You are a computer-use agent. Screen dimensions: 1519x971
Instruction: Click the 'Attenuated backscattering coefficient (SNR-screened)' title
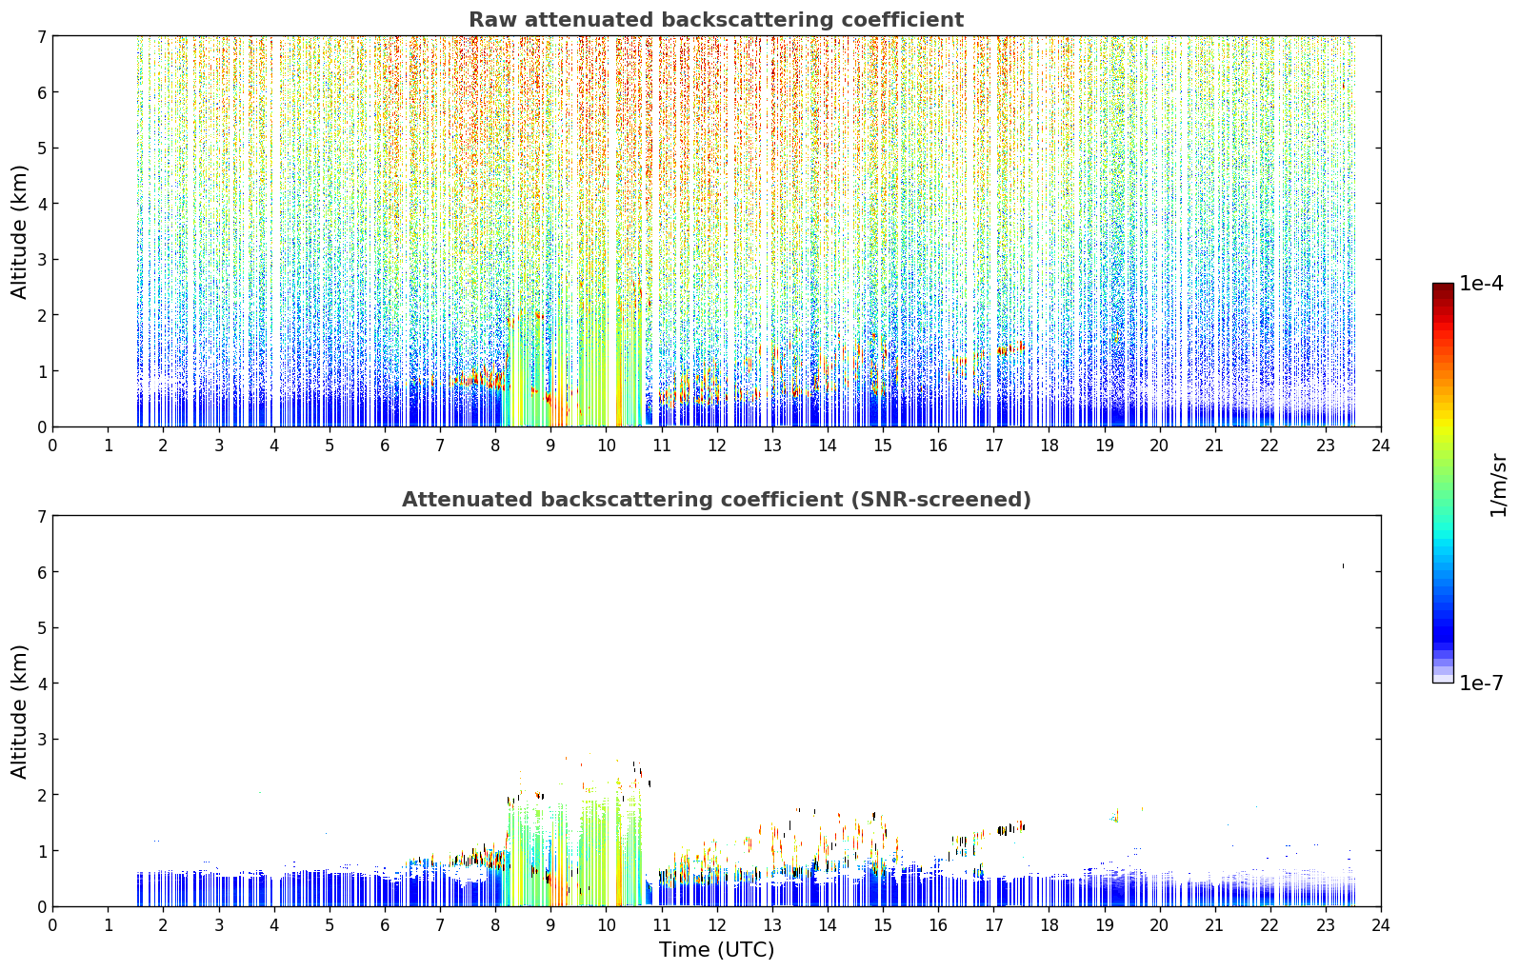(716, 500)
